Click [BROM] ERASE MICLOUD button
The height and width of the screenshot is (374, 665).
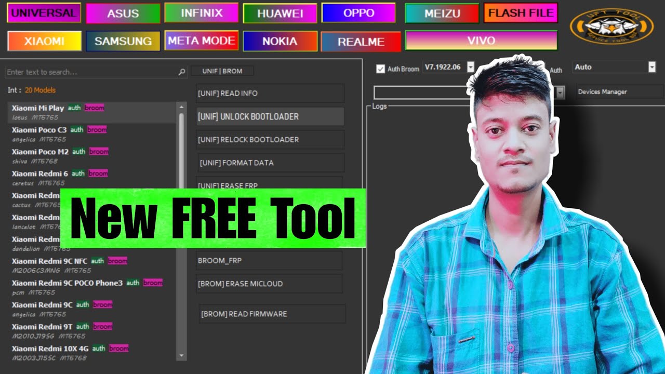(269, 284)
